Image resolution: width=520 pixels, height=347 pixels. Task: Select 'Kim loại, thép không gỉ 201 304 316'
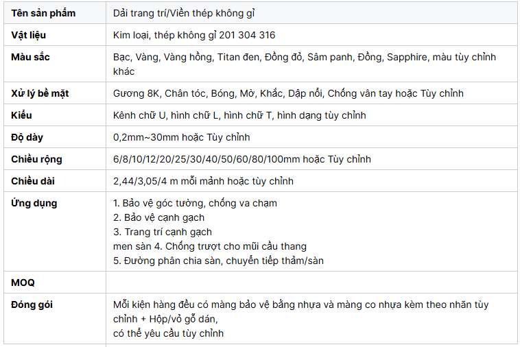pos(194,35)
